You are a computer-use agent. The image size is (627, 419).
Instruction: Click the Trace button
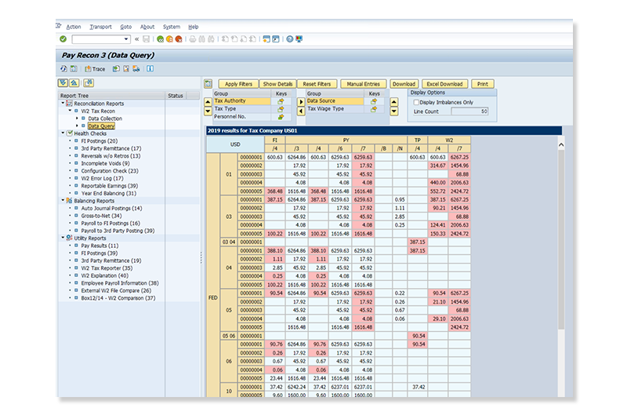[95, 69]
